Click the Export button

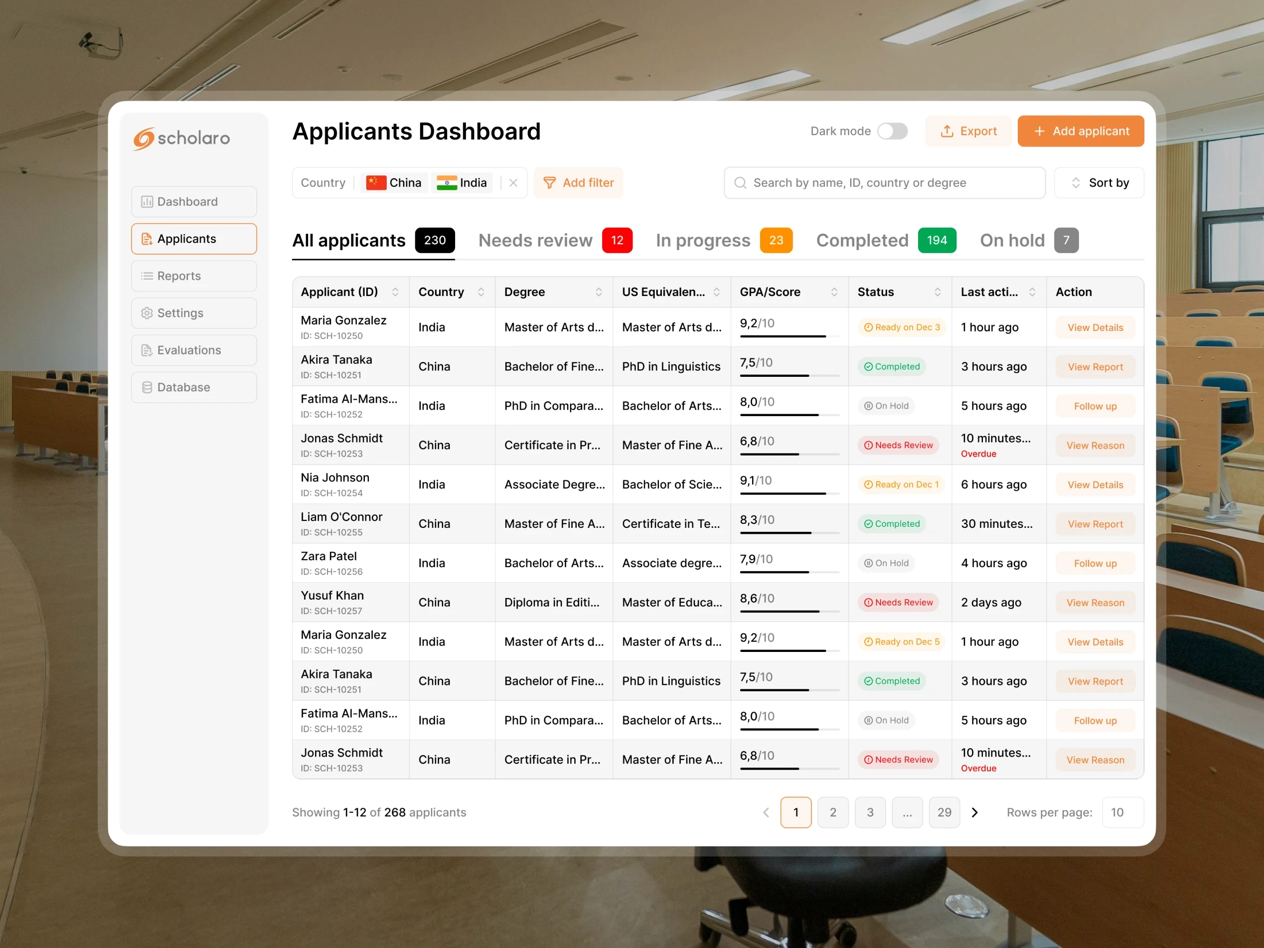968,132
